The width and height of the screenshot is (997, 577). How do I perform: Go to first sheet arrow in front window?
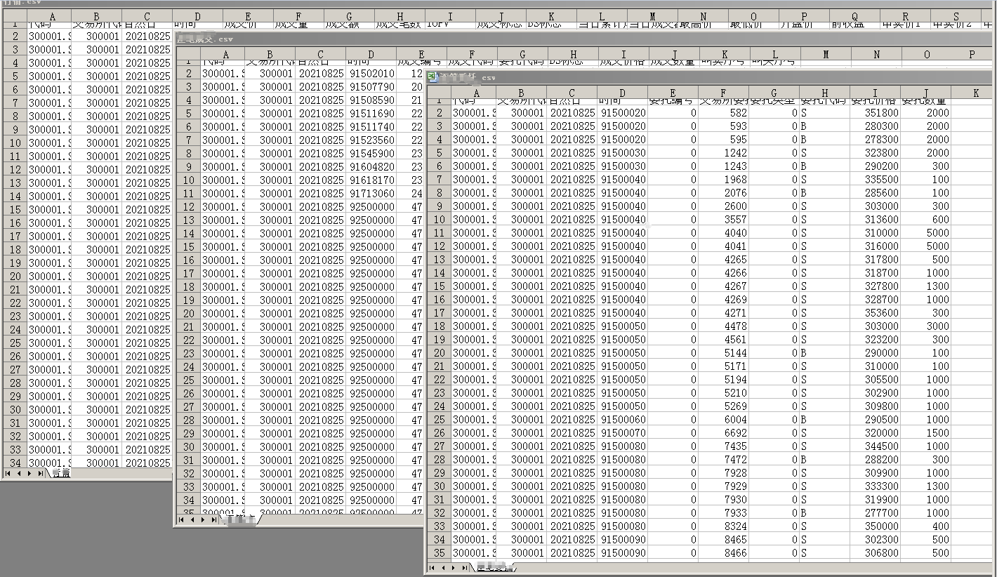[431, 567]
